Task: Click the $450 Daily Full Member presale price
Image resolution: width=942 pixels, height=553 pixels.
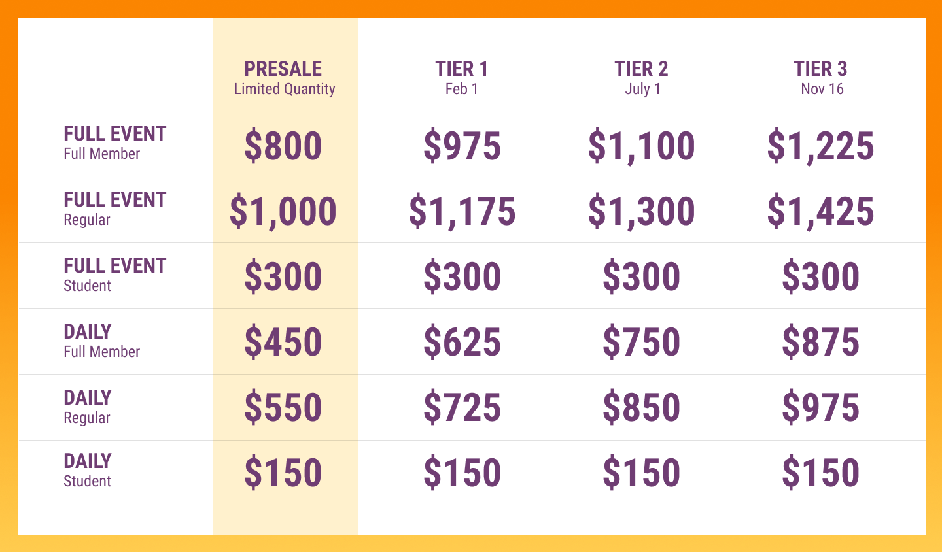Action: point(283,343)
